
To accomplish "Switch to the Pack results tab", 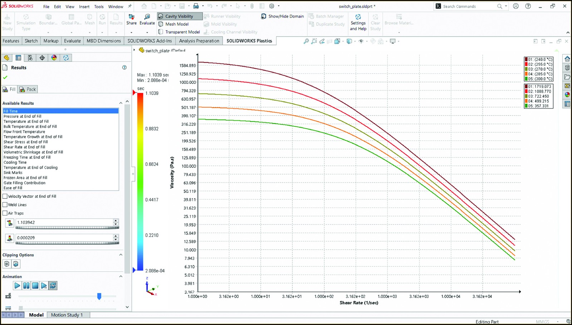I will point(28,89).
